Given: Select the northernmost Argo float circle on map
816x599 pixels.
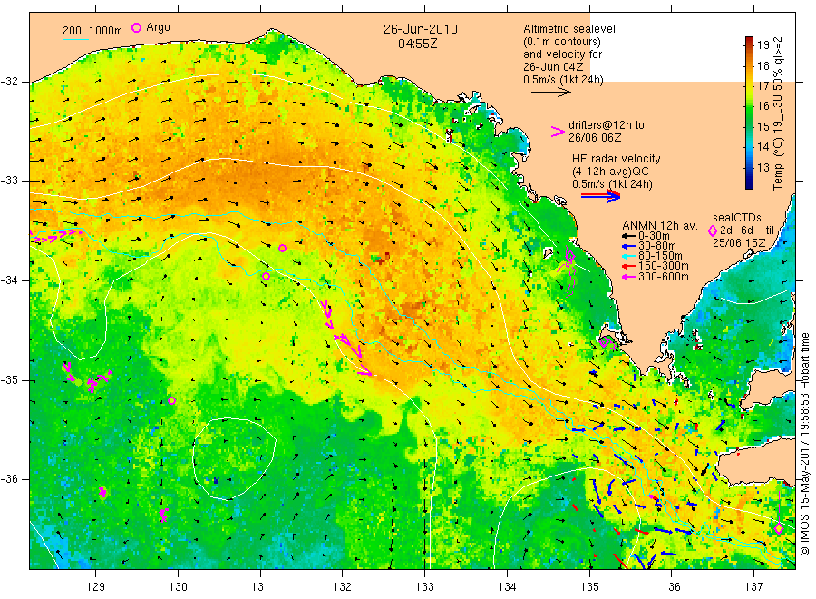Looking at the screenshot, I should coord(282,249).
